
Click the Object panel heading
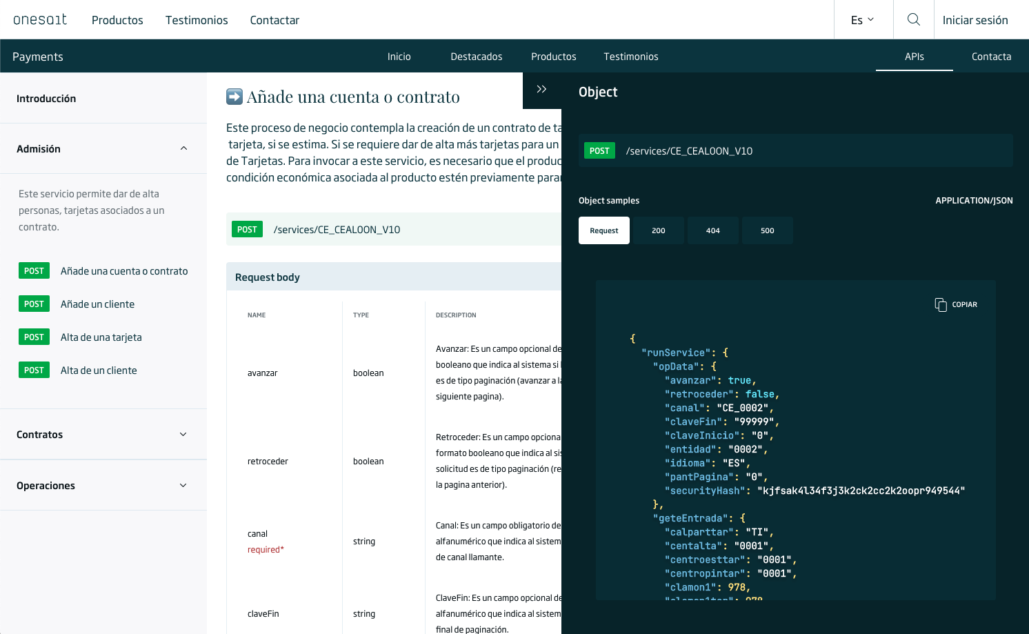[598, 92]
